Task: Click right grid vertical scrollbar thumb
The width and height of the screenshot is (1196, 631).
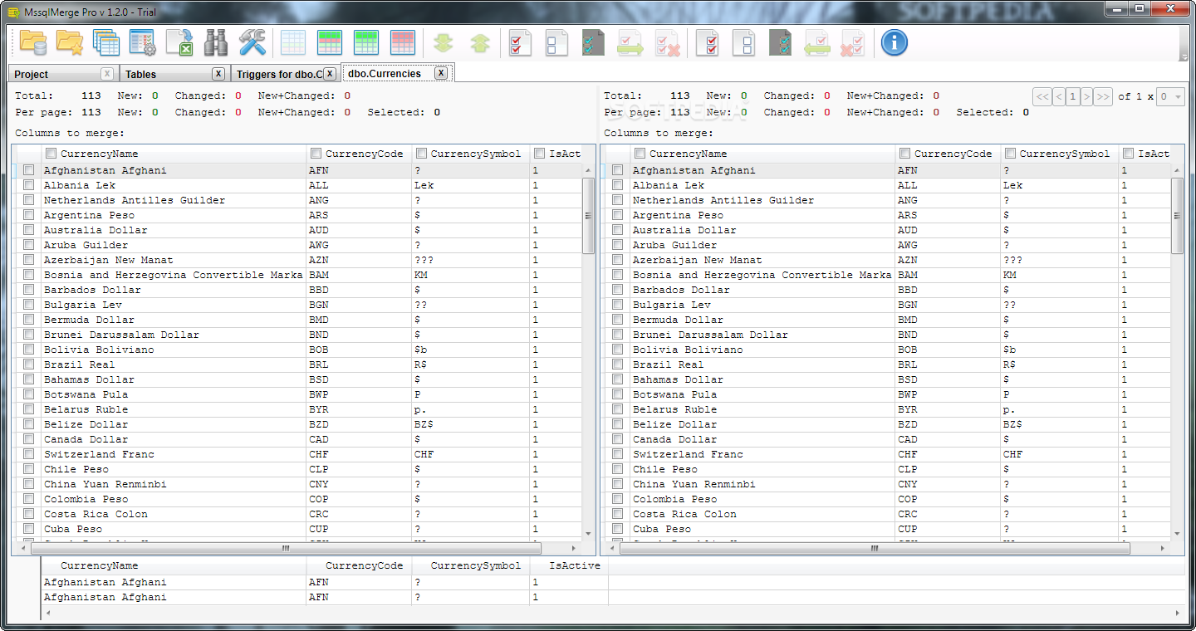Action: pyautogui.click(x=1177, y=216)
